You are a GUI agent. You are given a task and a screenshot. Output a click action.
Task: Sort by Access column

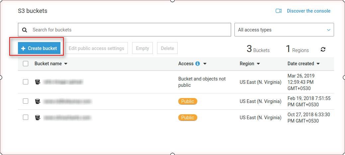coord(192,64)
